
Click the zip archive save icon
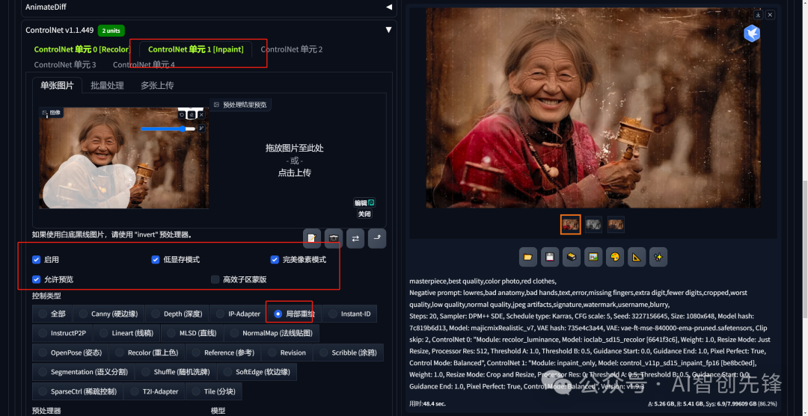572,257
